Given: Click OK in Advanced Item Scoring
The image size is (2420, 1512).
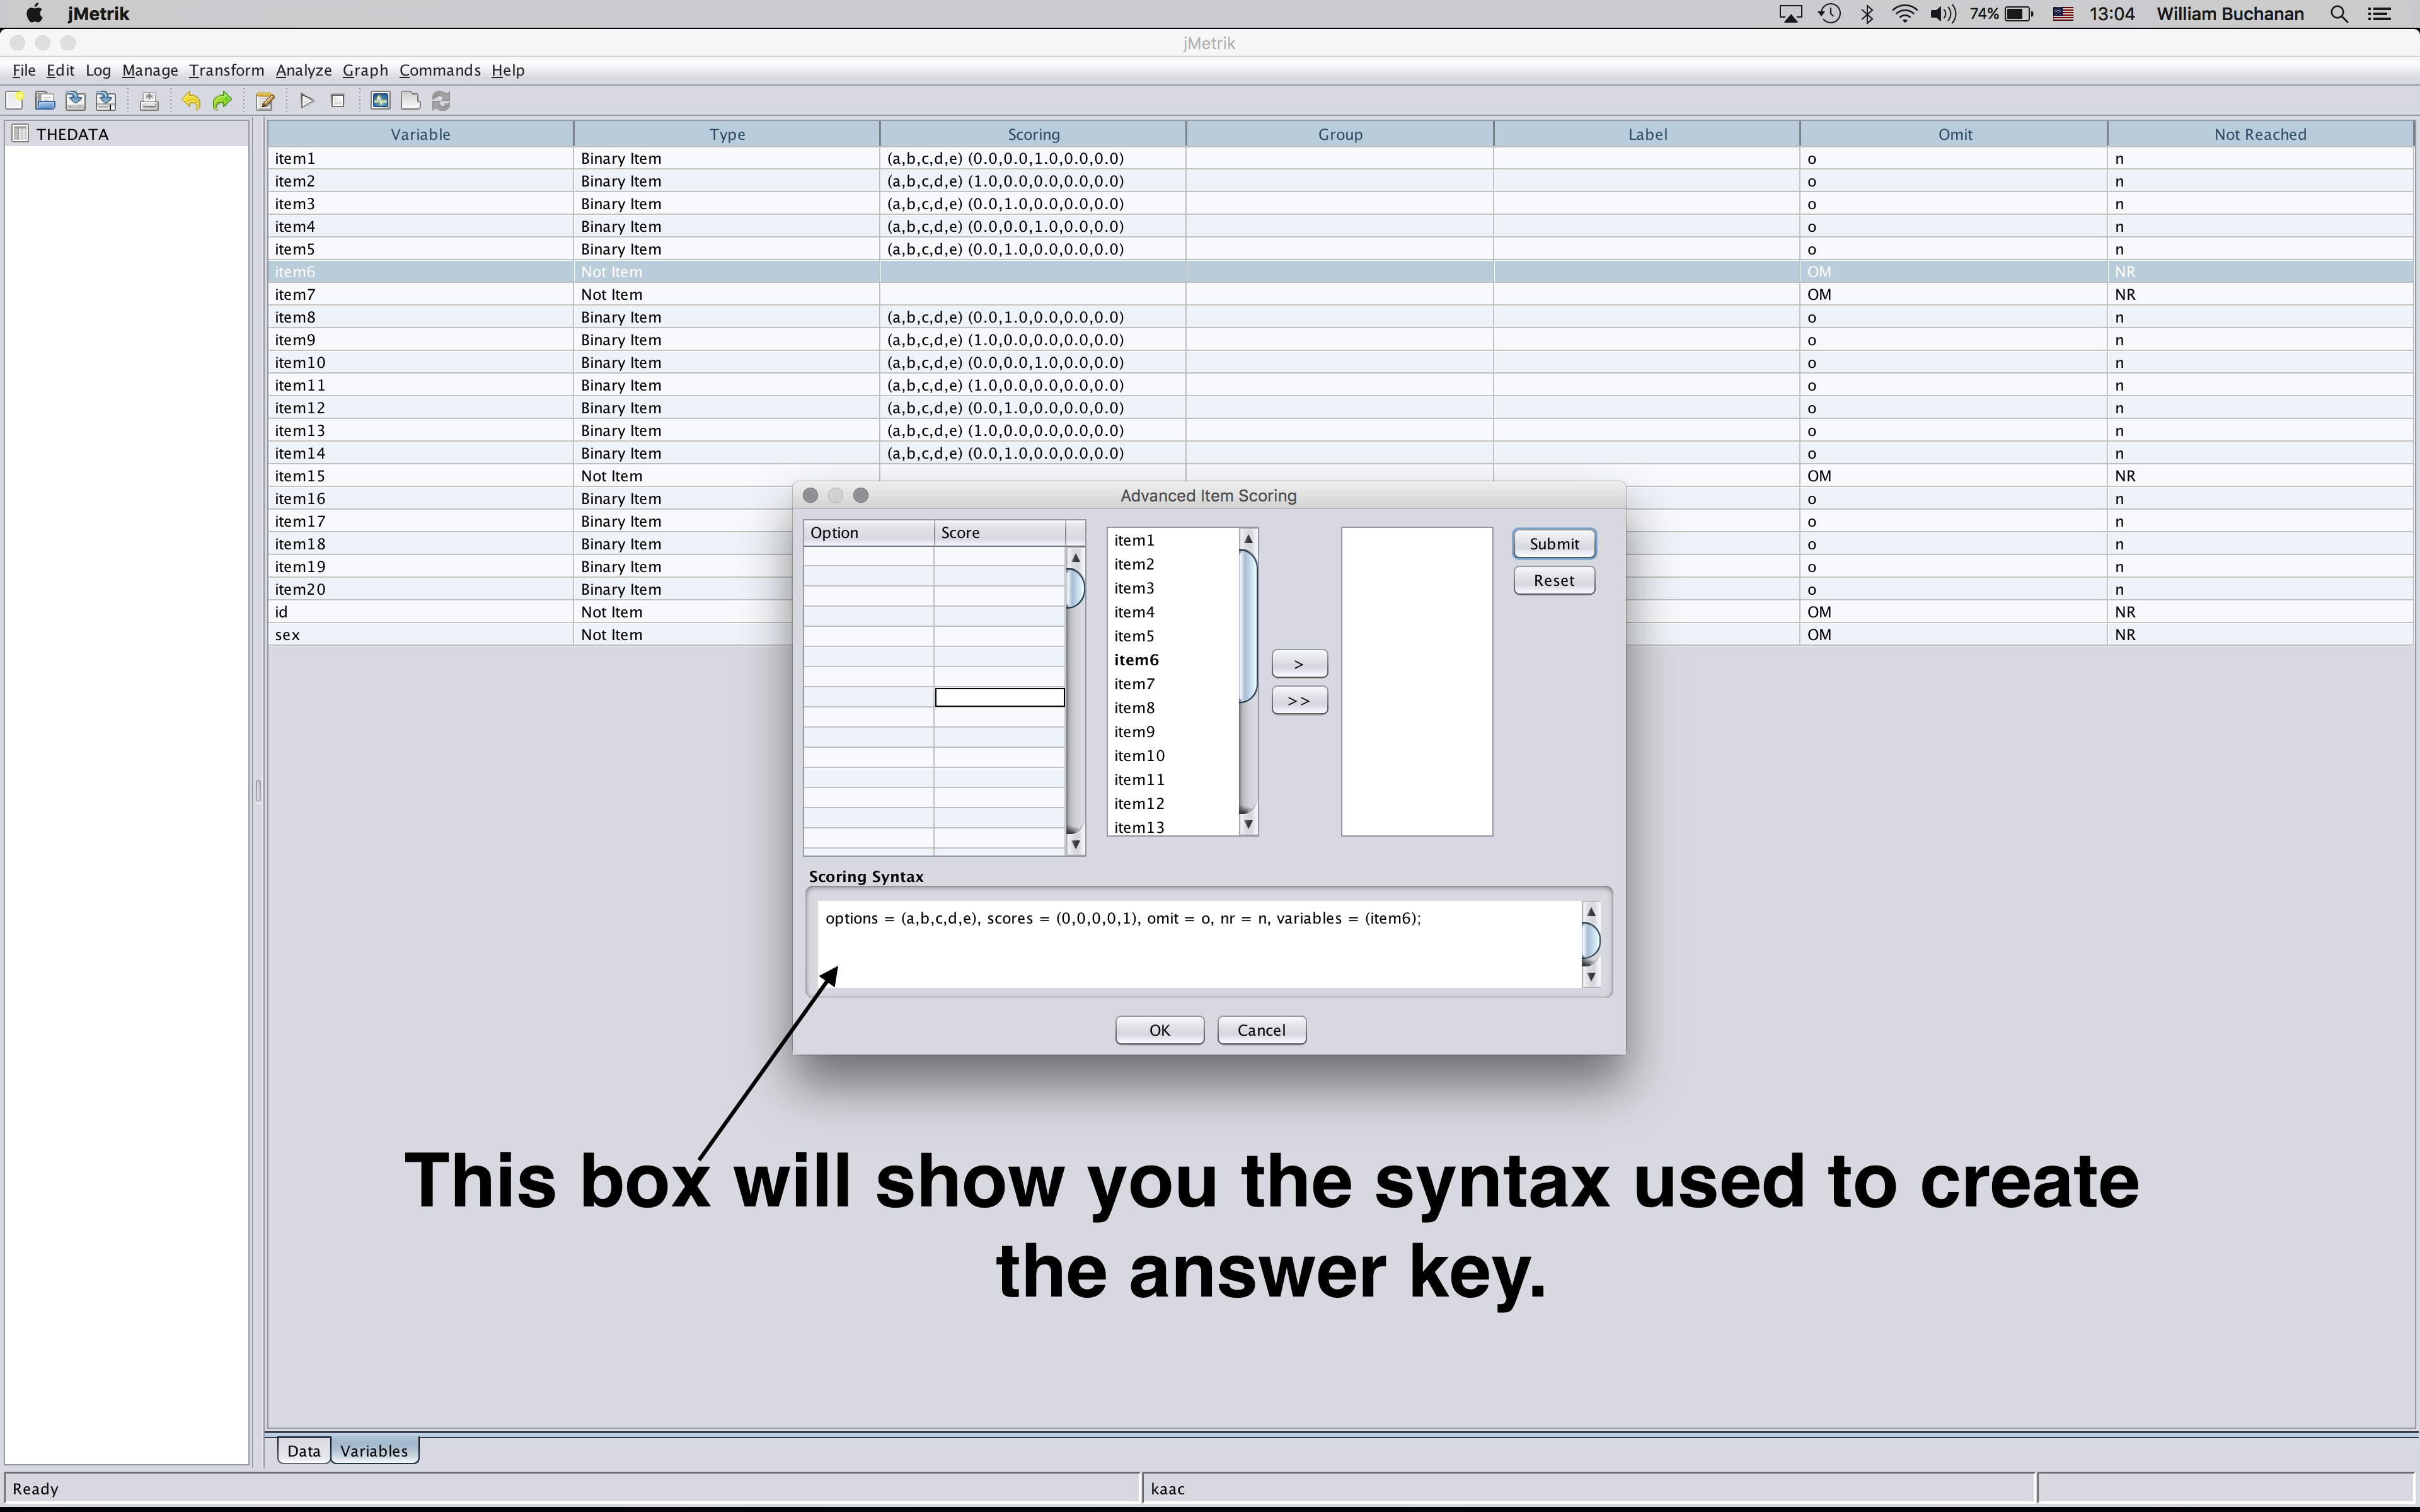Looking at the screenshot, I should click(1159, 1030).
